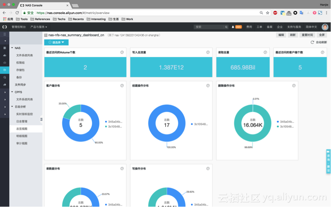Click the user avatar in top bar
Viewport: 331px width, 207px height.
(325, 27)
